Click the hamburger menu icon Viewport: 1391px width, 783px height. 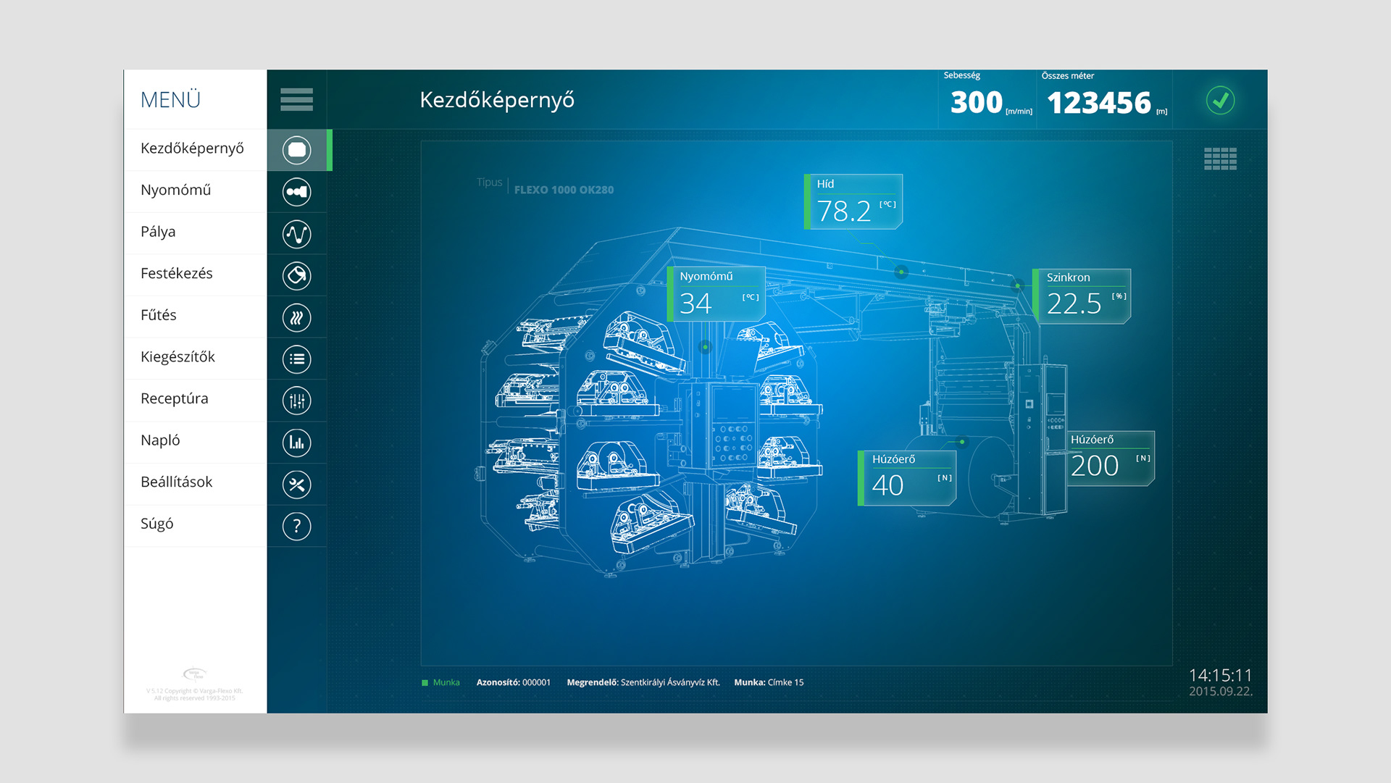pyautogui.click(x=296, y=99)
